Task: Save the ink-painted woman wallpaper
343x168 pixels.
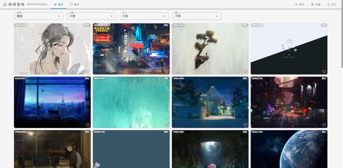Action: tap(87, 25)
